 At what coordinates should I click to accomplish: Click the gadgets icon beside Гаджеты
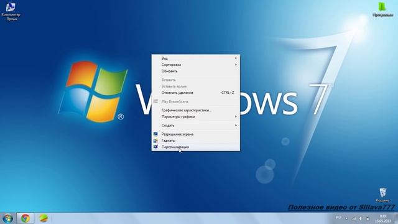[155, 141]
